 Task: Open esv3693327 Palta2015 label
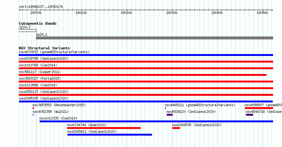coord(40,78)
